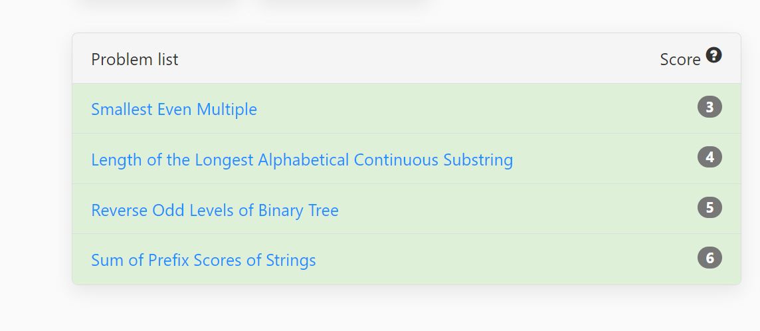760x331 pixels.
Task: Click the score badge showing 5
Action: click(710, 207)
